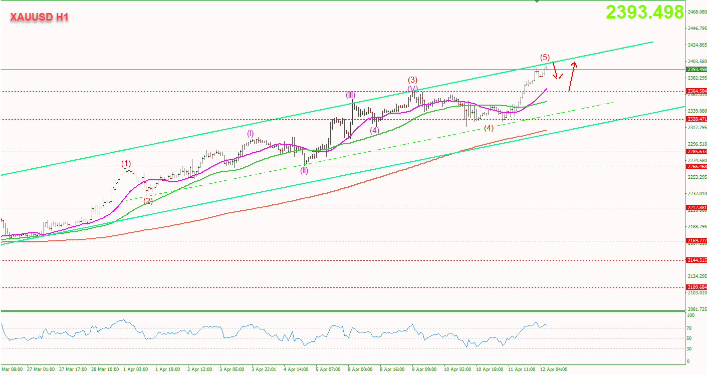
Task: Click the 2446.750 price scale value
Action: (x=696, y=29)
